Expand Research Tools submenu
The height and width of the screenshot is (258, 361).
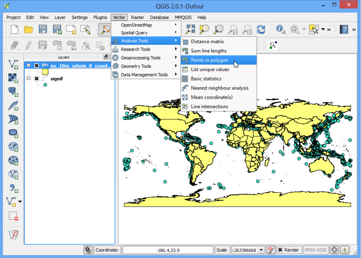tap(146, 49)
